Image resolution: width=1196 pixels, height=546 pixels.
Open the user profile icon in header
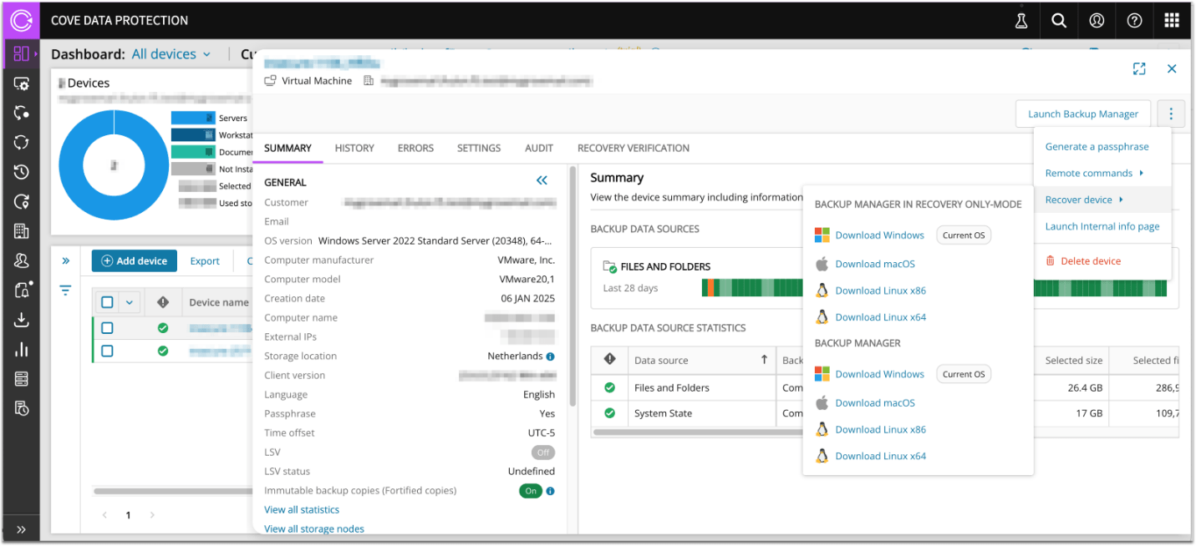(1097, 21)
